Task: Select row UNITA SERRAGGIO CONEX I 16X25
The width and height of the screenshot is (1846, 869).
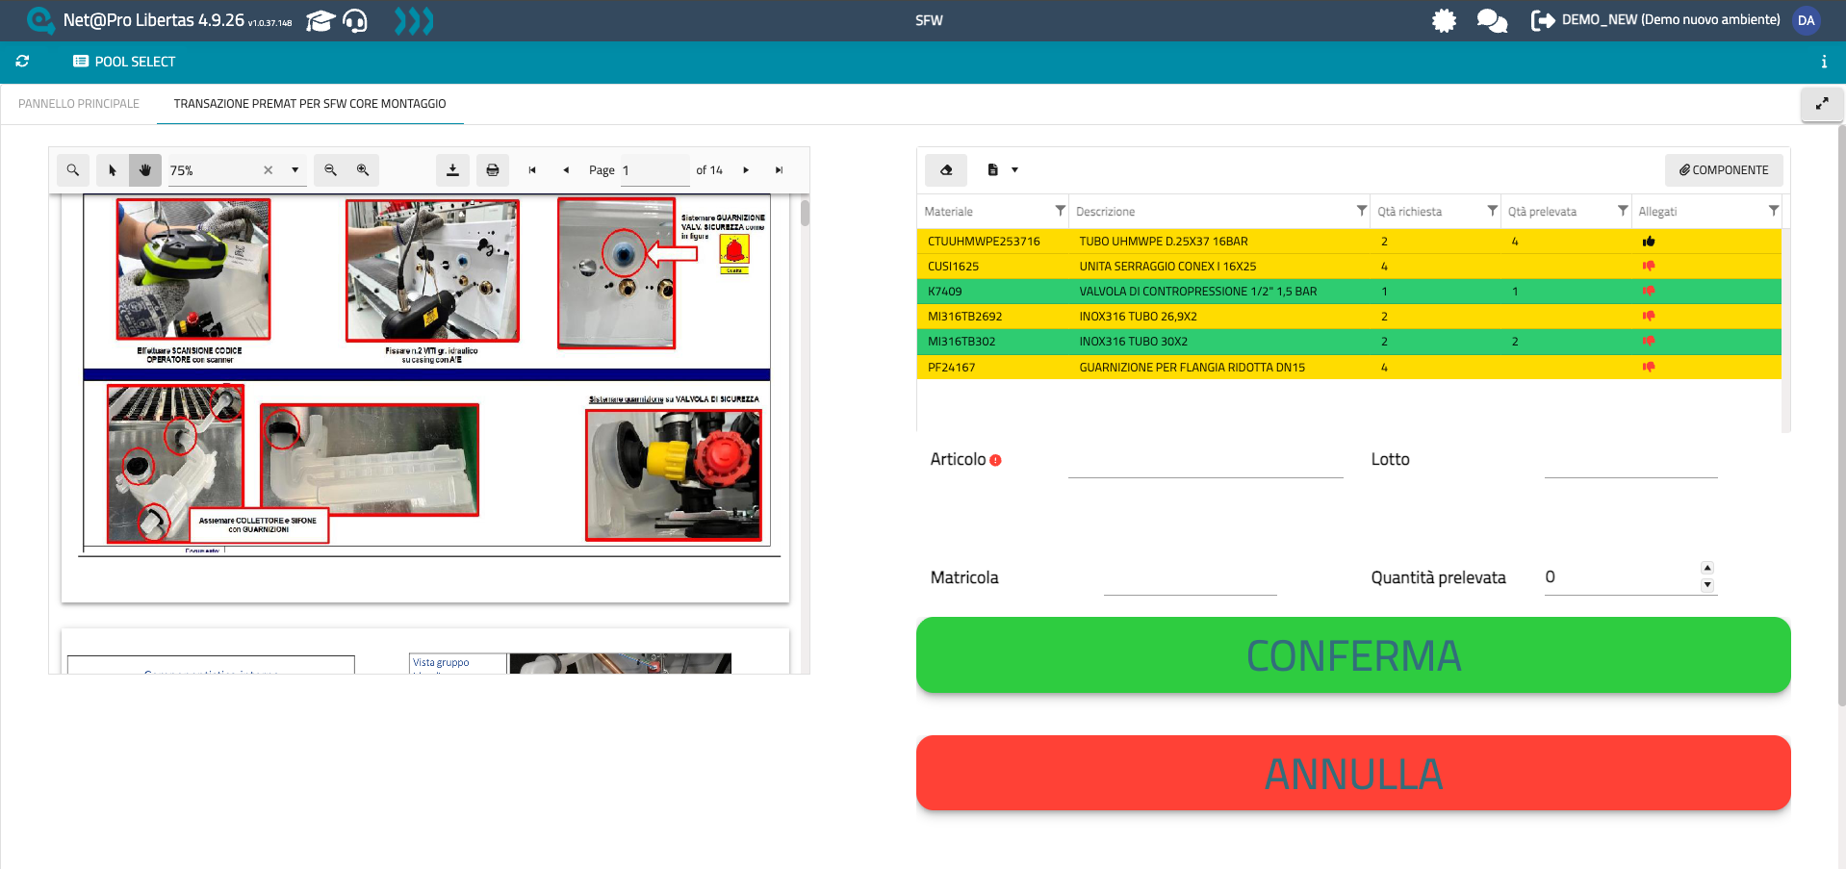Action: (1348, 267)
